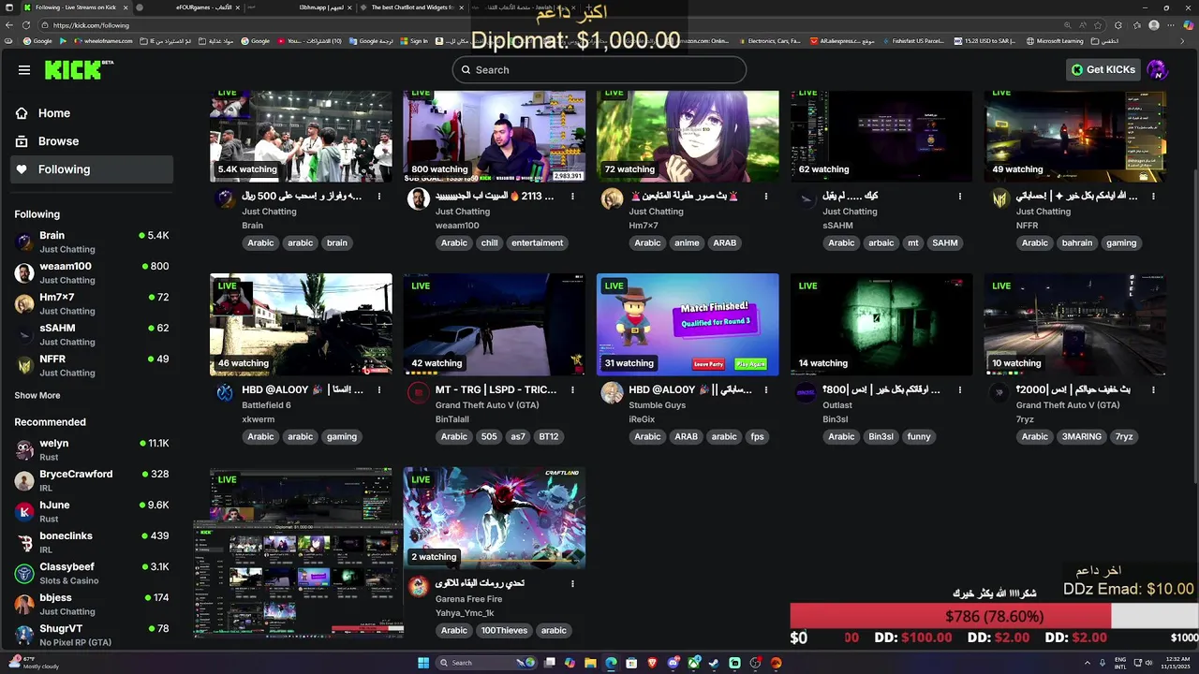Screen dimensions: 1199x674
Task: Click the Search input field
Action: coord(599,69)
